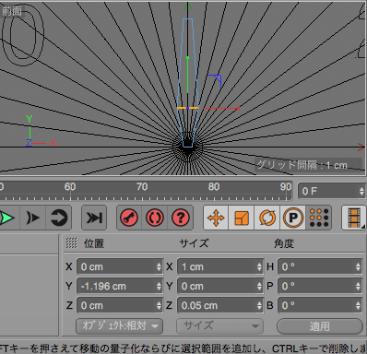Toggle rotation recording orange circular icon

pyautogui.click(x=267, y=218)
